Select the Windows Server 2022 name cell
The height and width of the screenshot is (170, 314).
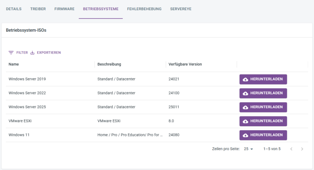27,93
